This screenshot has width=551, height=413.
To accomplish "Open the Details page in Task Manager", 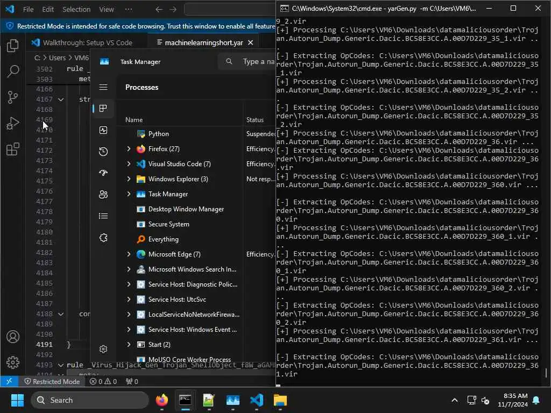I will coord(103,216).
